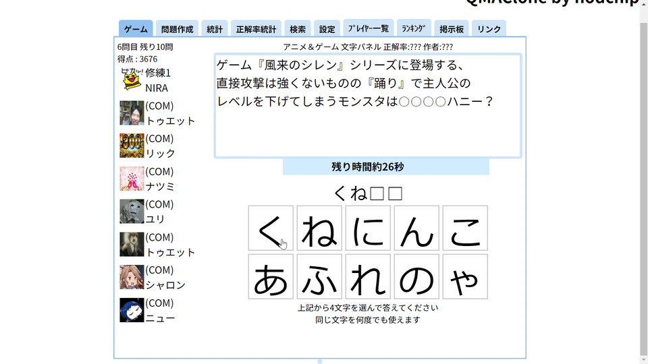
Task: Open the 統計 tab
Action: click(x=215, y=29)
